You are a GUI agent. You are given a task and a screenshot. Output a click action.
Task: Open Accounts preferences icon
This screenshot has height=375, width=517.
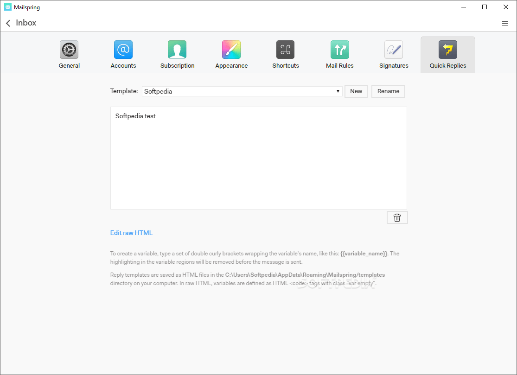click(x=123, y=50)
